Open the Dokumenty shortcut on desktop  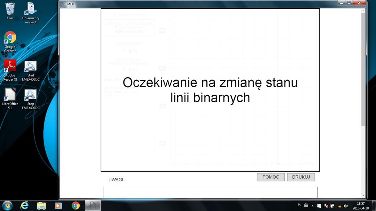click(x=31, y=13)
